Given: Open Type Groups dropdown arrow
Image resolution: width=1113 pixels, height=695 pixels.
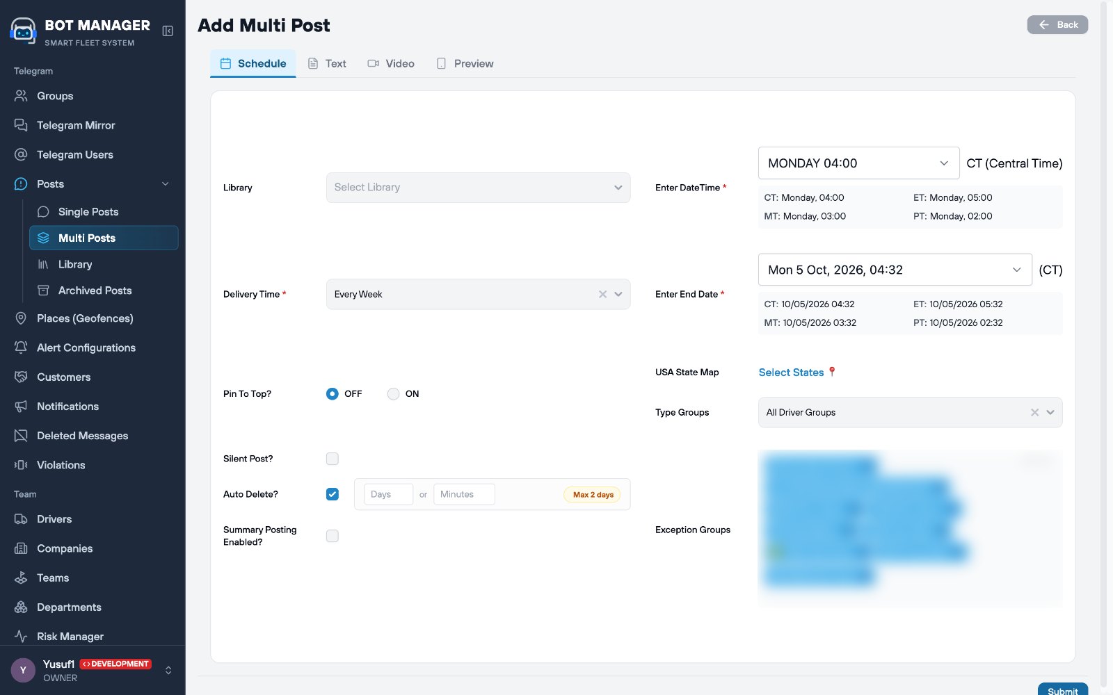Looking at the screenshot, I should click(x=1050, y=412).
